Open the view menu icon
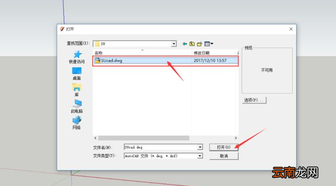The height and width of the screenshot is (186, 336). coord(209,44)
